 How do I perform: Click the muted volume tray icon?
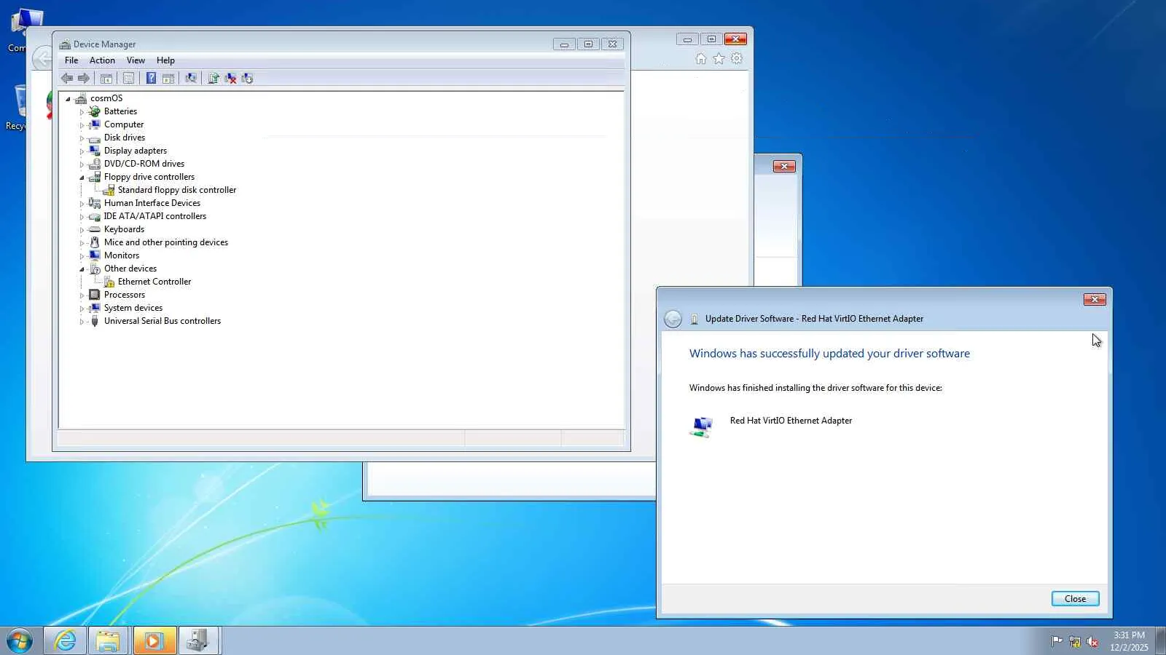click(1092, 641)
